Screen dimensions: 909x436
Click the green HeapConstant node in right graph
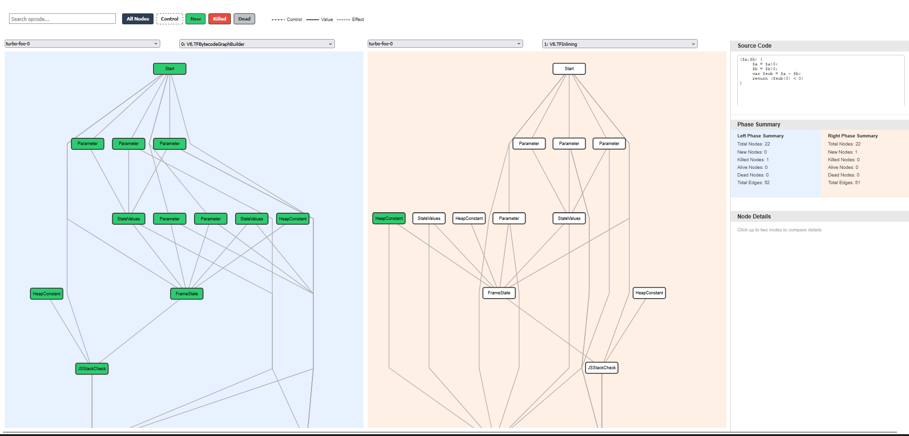pos(389,218)
